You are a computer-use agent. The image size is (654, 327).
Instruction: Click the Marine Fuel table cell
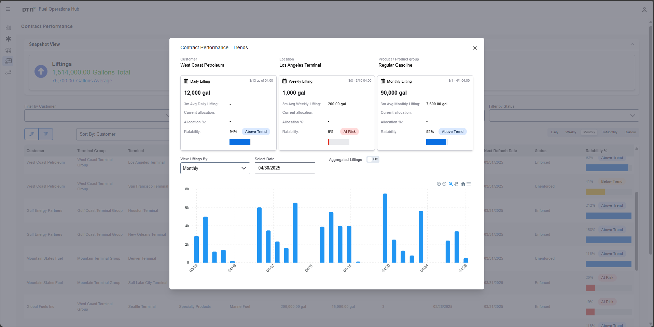coord(240,306)
